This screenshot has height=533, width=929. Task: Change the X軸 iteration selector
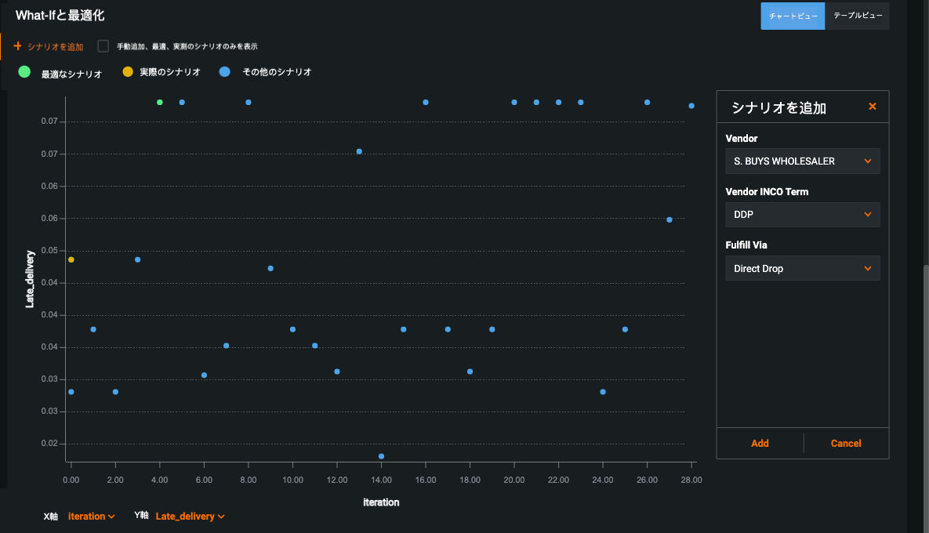coord(92,517)
